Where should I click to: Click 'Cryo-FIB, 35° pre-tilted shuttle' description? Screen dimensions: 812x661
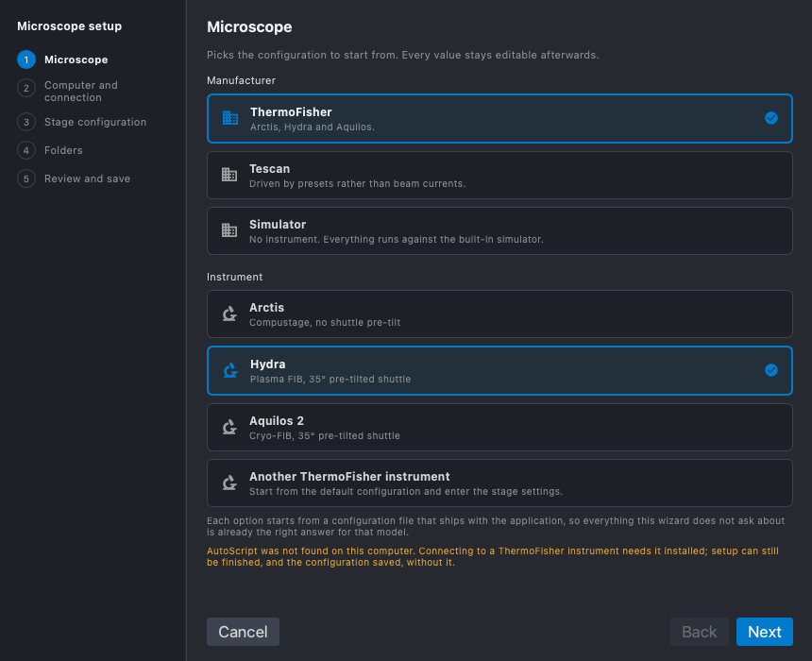tap(325, 435)
